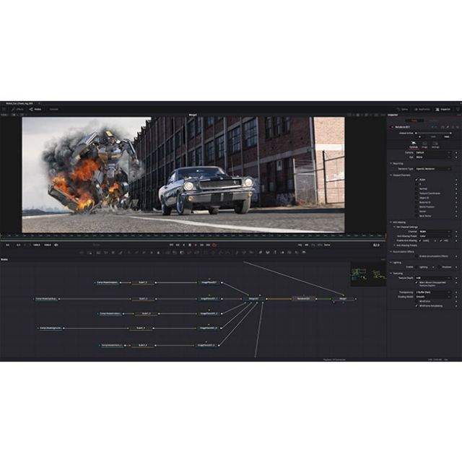
Task: Stop playback in transport controls
Action: 190,245
